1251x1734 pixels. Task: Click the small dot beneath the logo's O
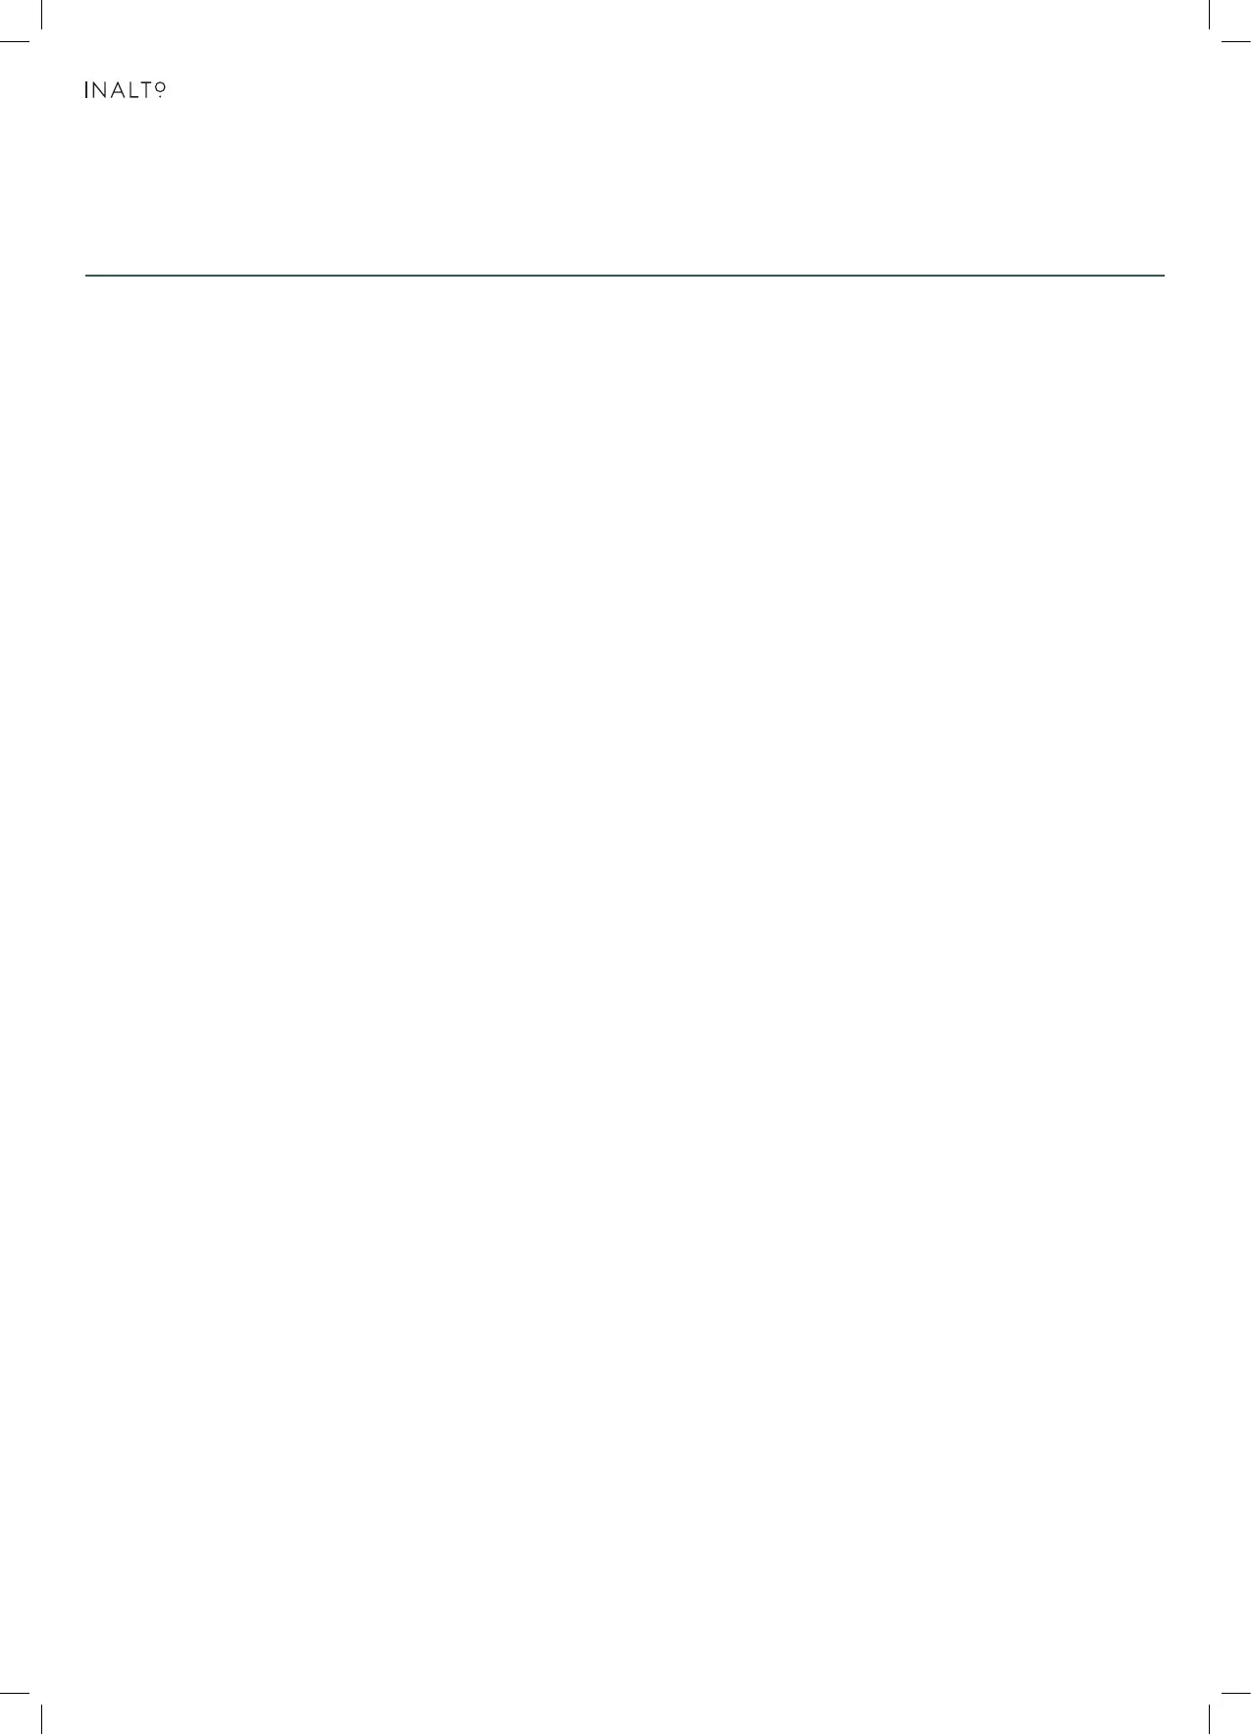click(x=160, y=96)
